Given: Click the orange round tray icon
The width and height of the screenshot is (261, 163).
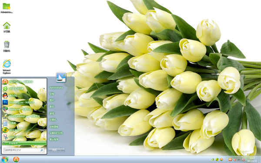Looking at the screenshot, I should click(x=221, y=160).
